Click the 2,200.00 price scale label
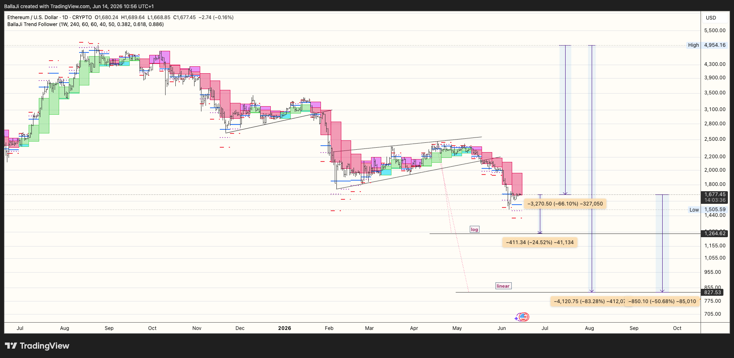 tap(715, 157)
